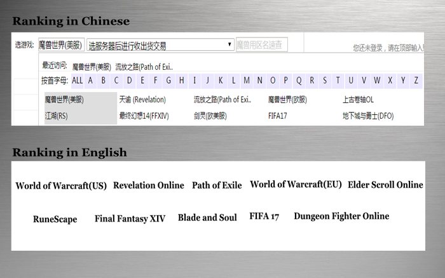Click the 'Path of Exile' text

point(217,185)
